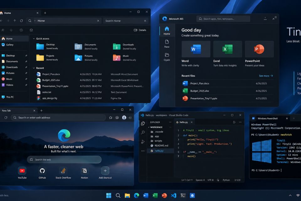Viewport: 301px width, 201px height.
Task: Open GitHub shortcut on new tab page
Action: point(42,171)
